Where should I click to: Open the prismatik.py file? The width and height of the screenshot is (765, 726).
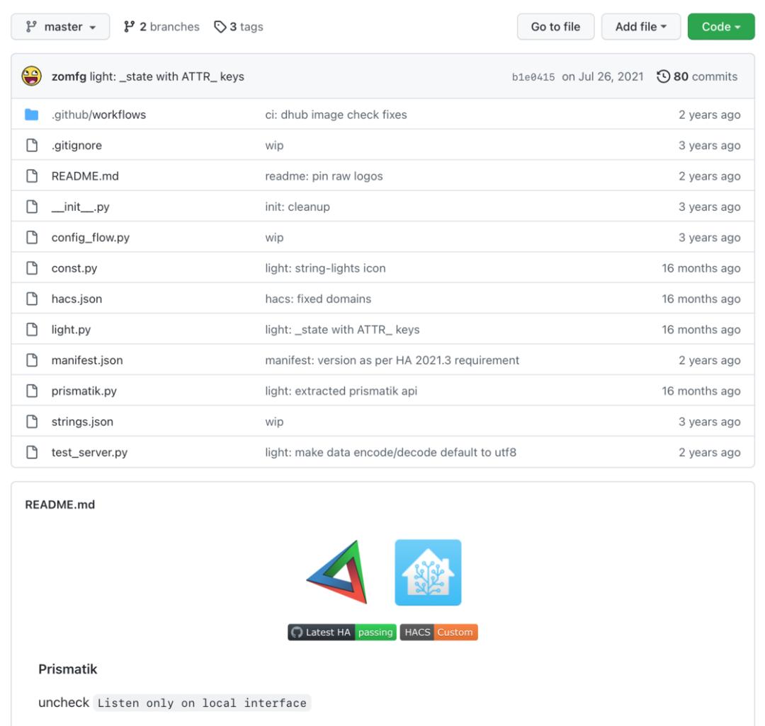tap(84, 391)
